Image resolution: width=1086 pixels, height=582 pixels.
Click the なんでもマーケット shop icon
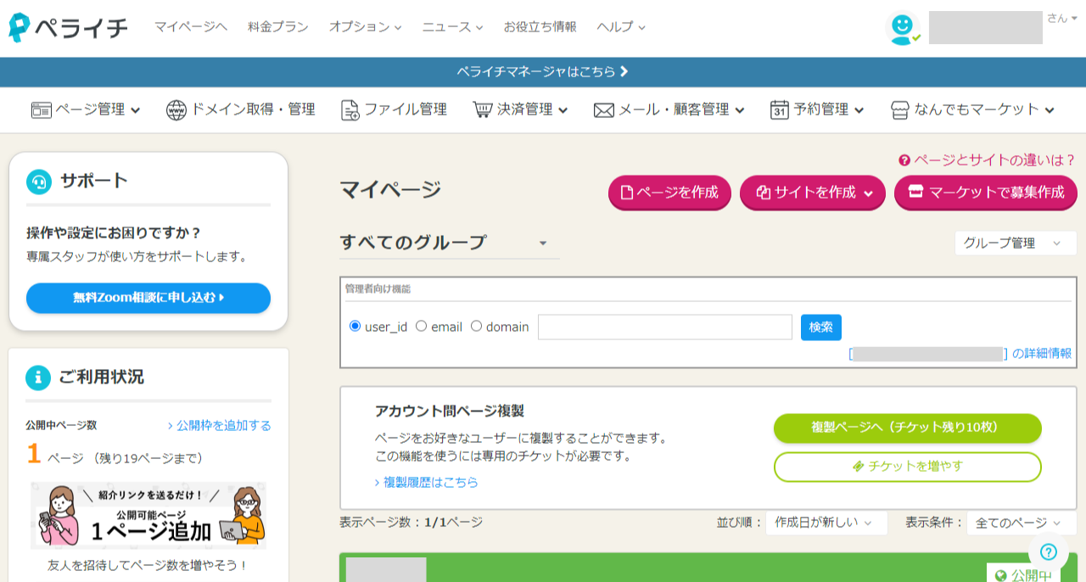coord(900,110)
